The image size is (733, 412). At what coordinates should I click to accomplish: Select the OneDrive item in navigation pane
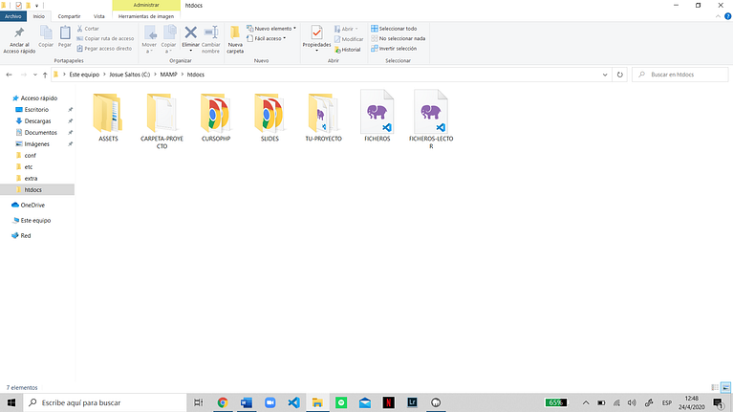pos(32,205)
